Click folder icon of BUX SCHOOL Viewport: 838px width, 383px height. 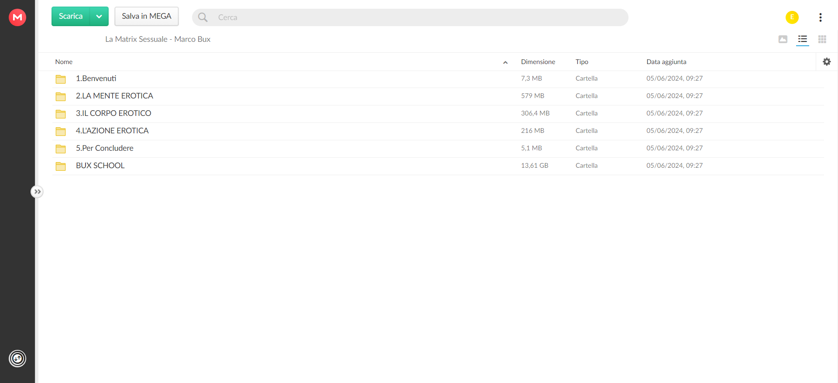[61, 166]
